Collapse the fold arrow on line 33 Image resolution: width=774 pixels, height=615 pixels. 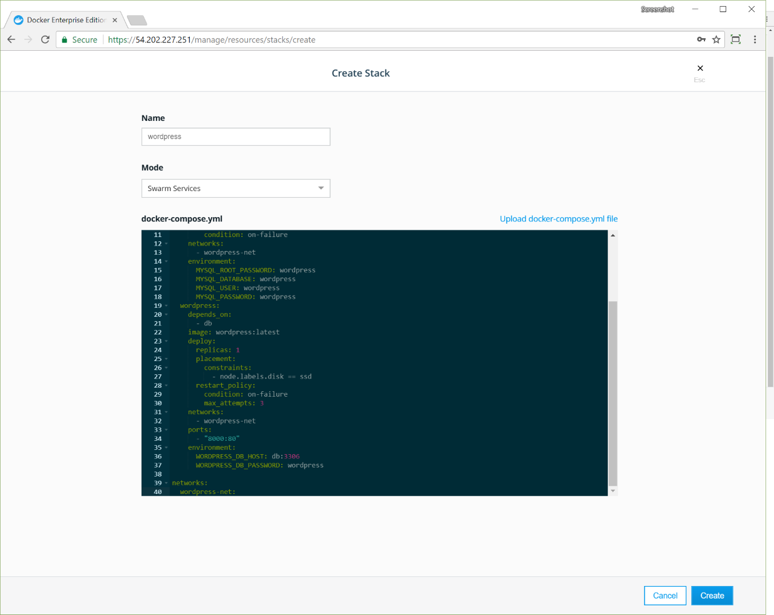point(166,430)
